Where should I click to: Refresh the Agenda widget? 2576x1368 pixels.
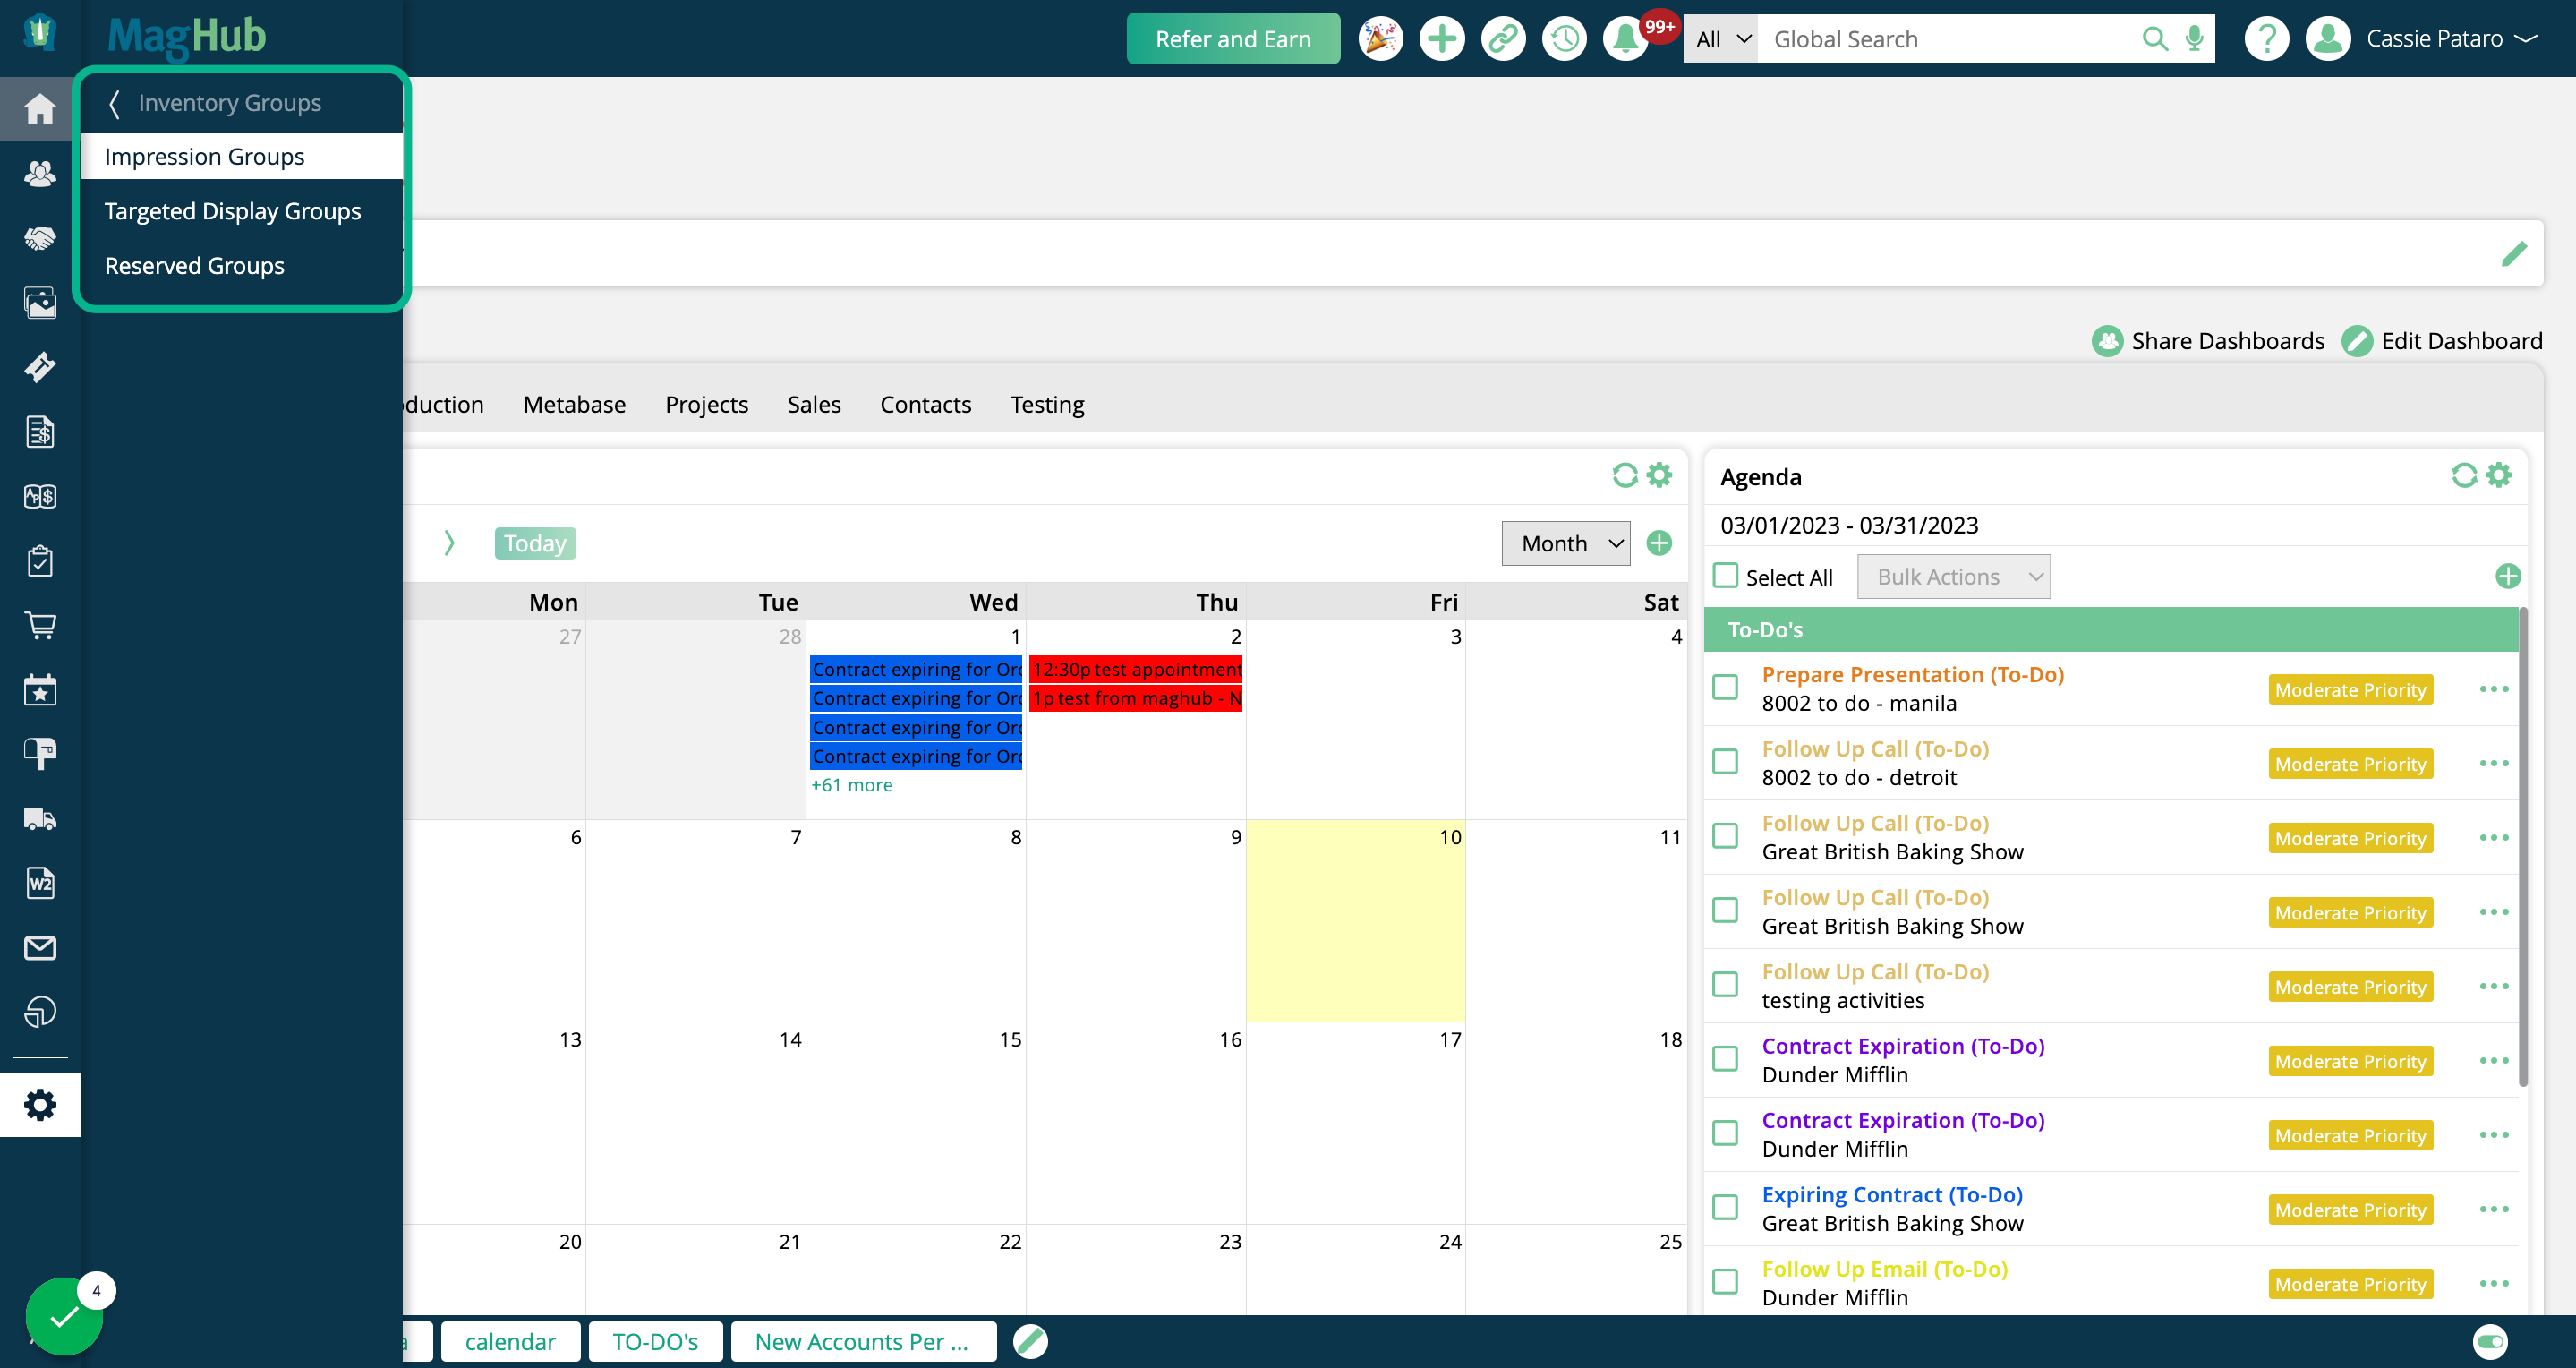(x=2464, y=475)
